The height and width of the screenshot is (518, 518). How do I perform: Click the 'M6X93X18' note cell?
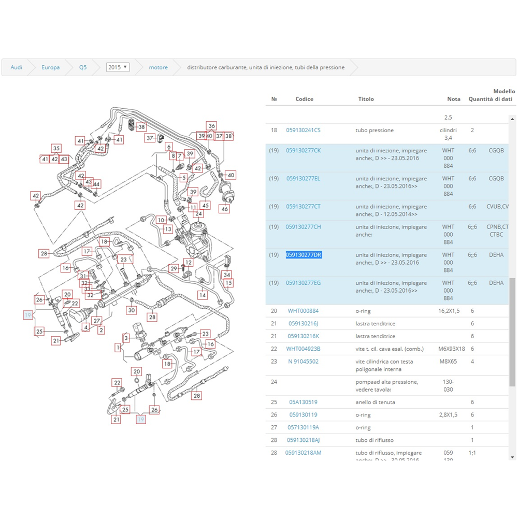click(x=451, y=349)
